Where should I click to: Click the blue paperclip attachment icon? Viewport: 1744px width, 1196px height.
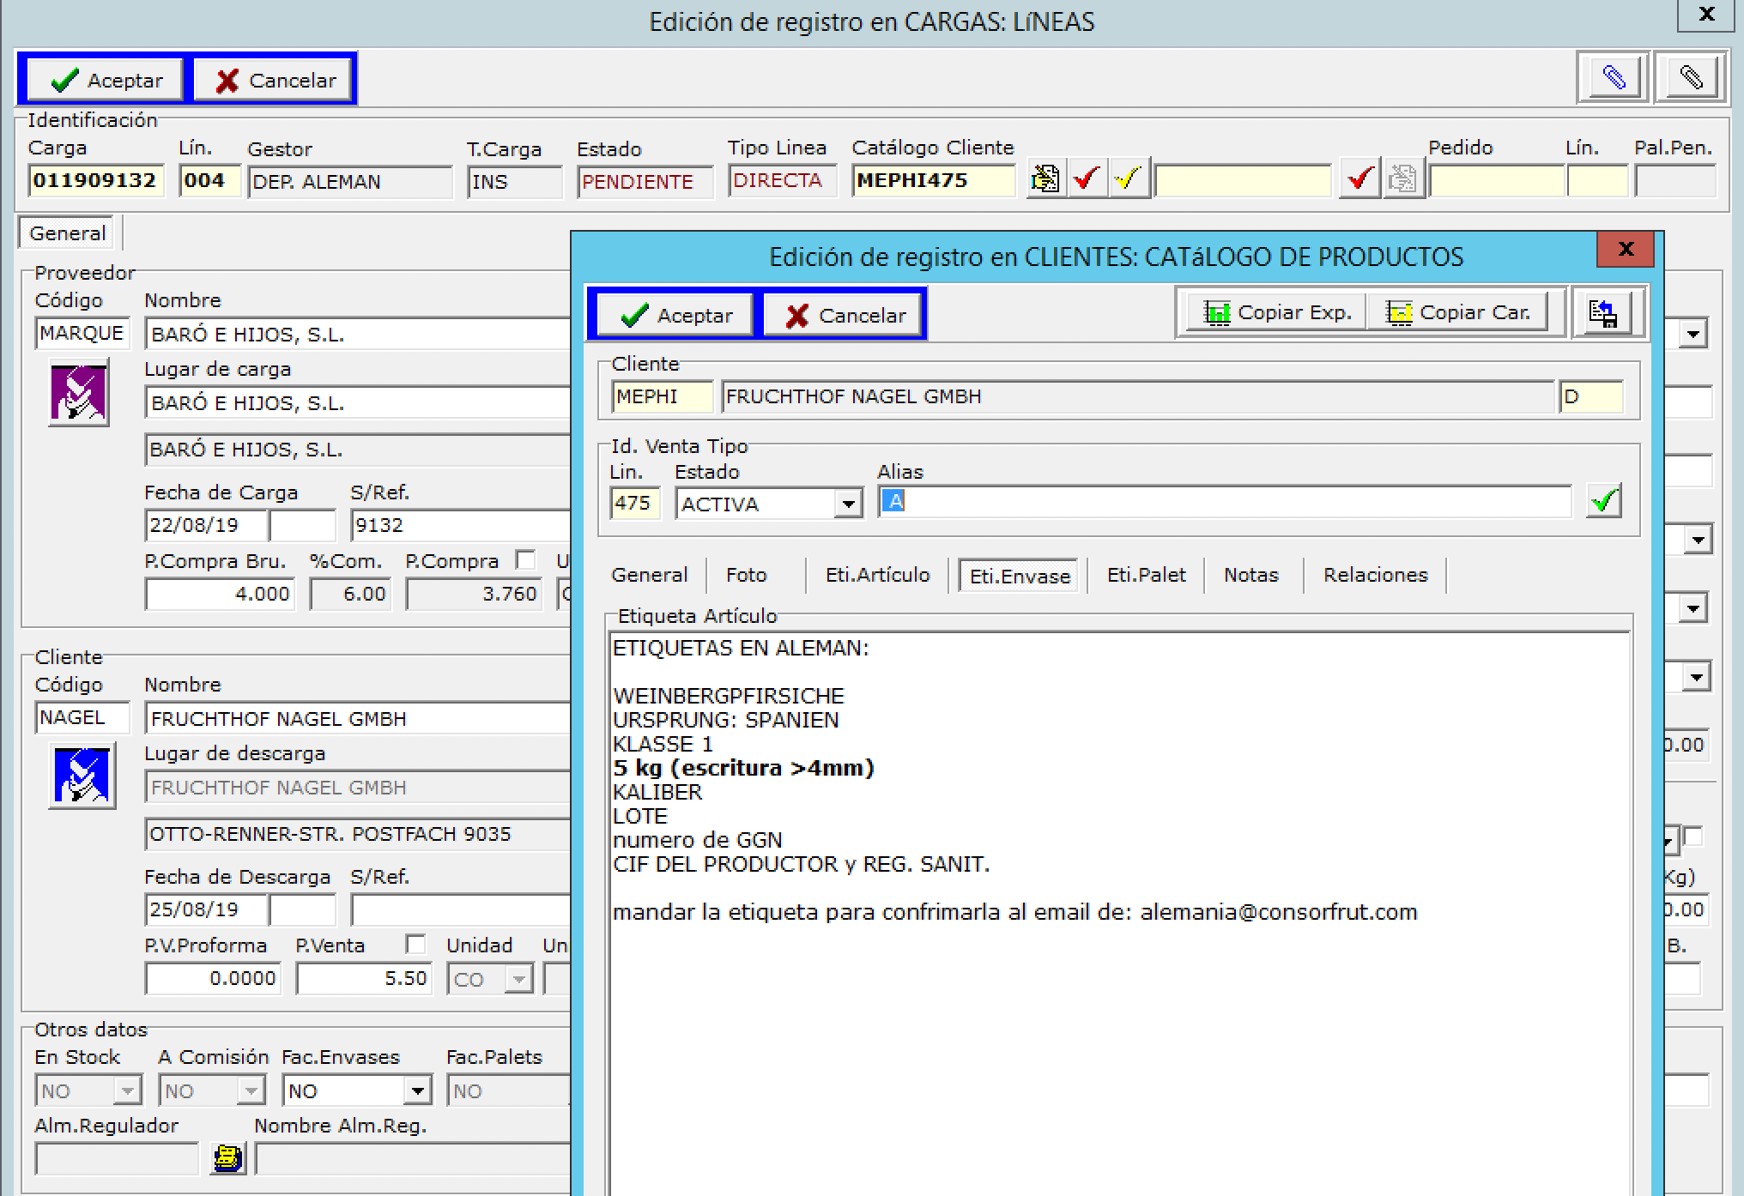tap(1613, 78)
